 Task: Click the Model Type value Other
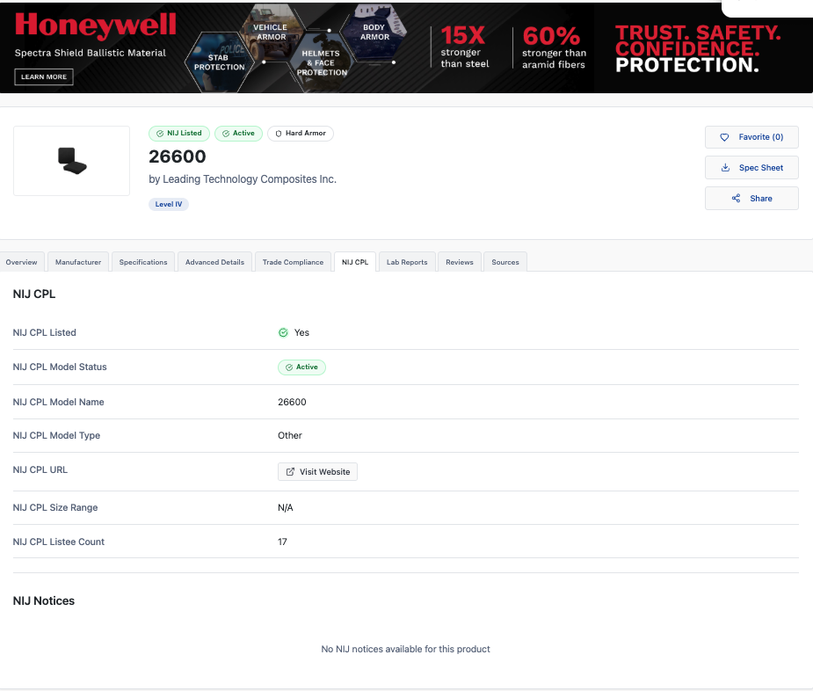point(290,435)
